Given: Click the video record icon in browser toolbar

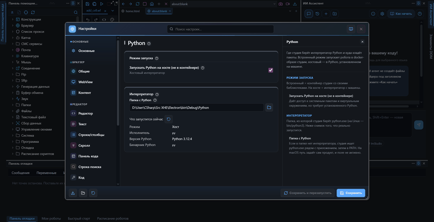Looking at the screenshot, I should (288, 4).
